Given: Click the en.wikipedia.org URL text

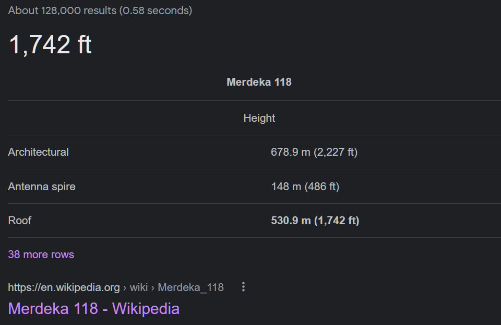Looking at the screenshot, I should (64, 287).
